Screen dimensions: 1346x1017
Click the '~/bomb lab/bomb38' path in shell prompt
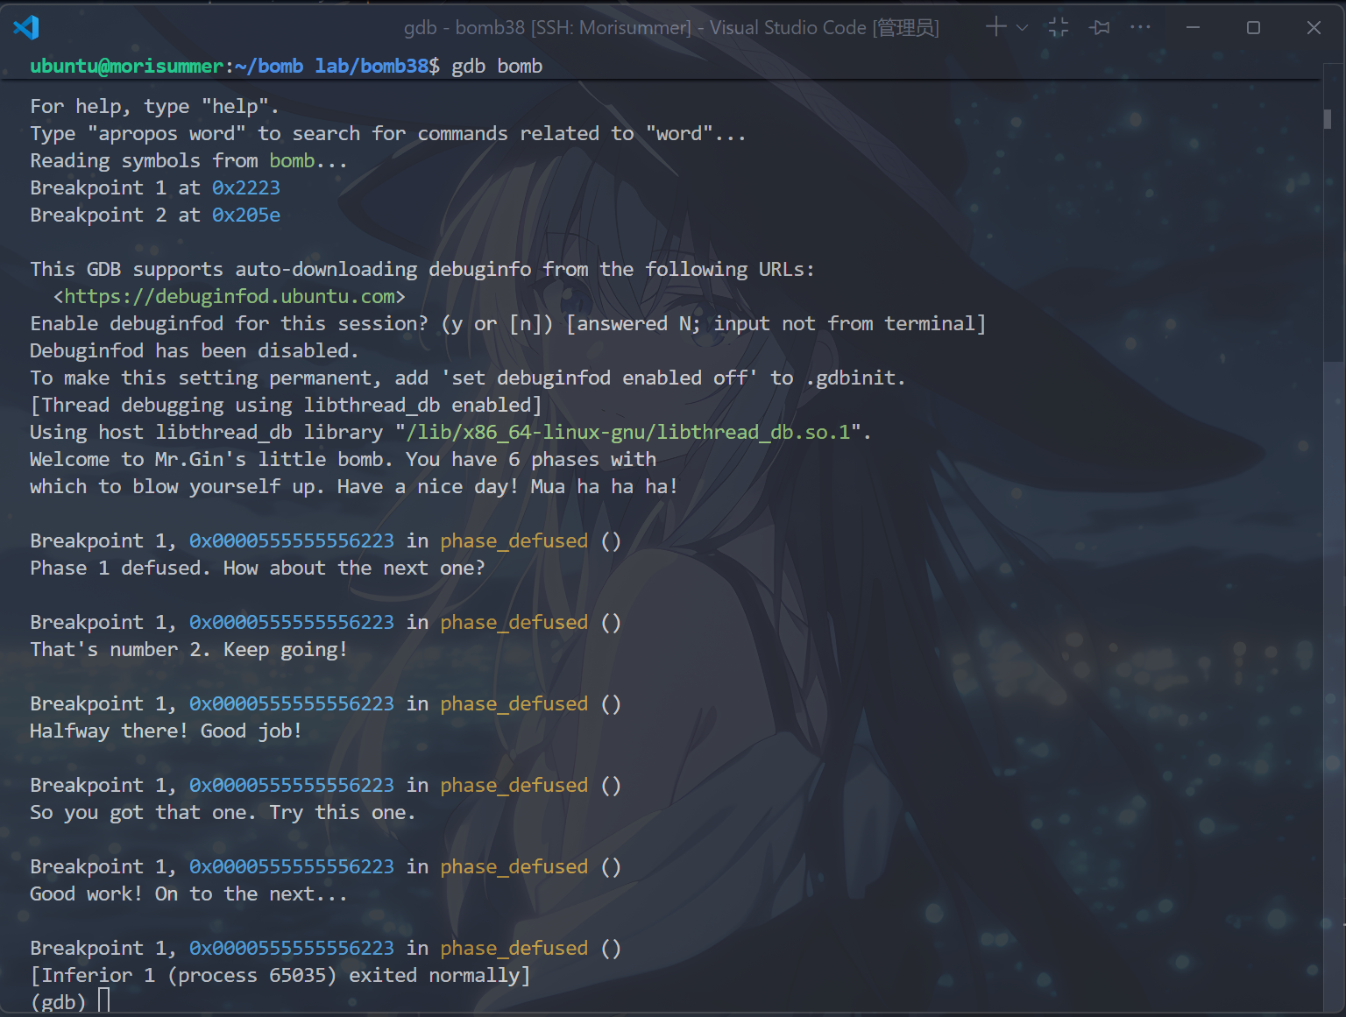(x=337, y=67)
